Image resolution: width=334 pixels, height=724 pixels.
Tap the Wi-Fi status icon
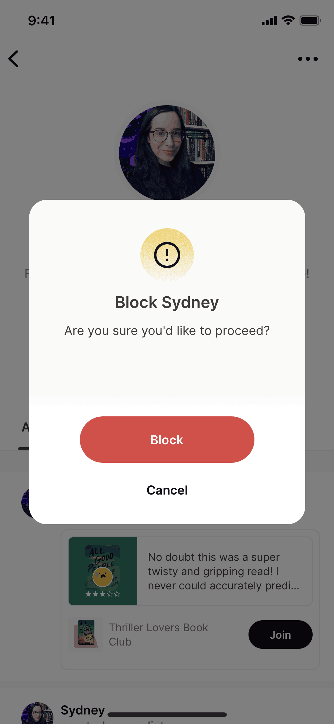tap(288, 21)
